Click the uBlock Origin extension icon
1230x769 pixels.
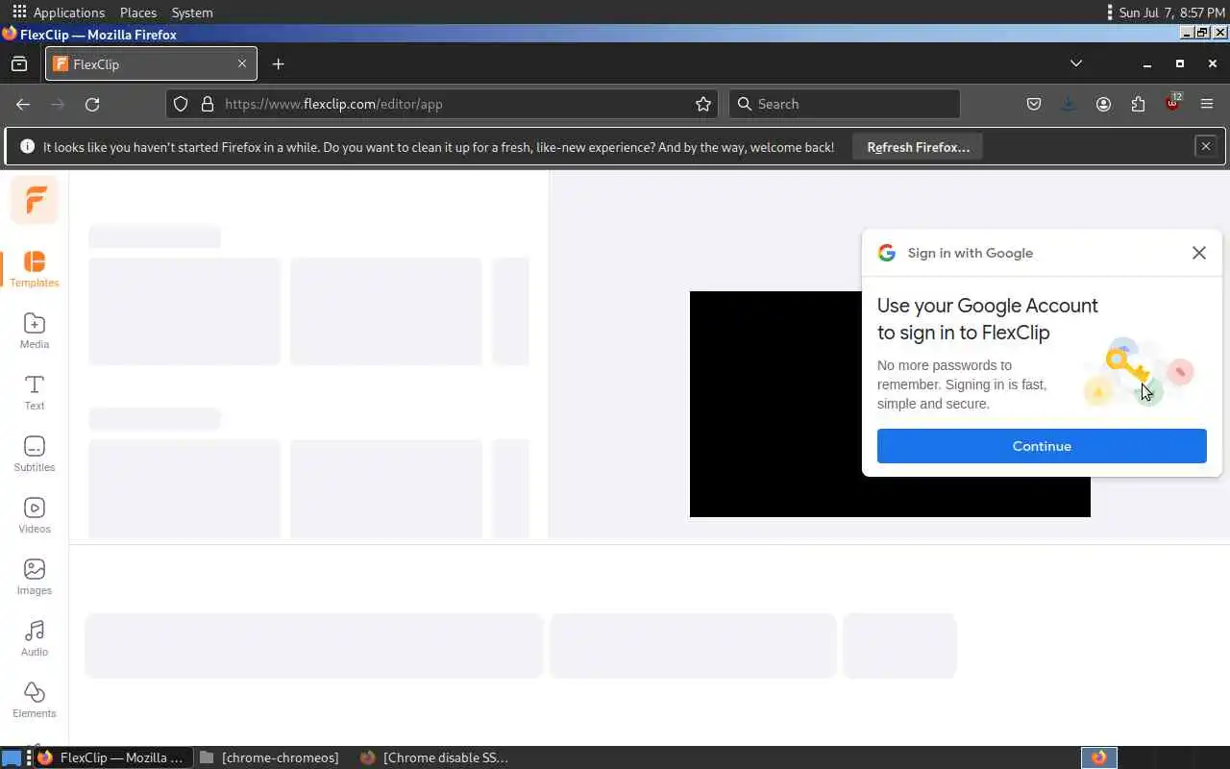pos(1172,103)
